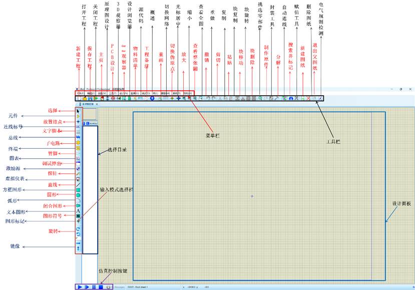Click the horizontal Mirror arrow icon
Image resolution: width=415 pixels, height=290 pixels.
point(78,243)
